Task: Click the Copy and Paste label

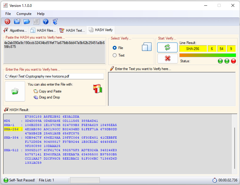Action: (x=50, y=91)
